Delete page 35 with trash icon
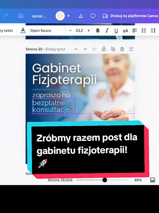The width and height of the screenshot is (159, 213). [122, 49]
